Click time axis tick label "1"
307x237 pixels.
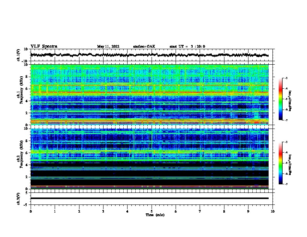point(55,211)
